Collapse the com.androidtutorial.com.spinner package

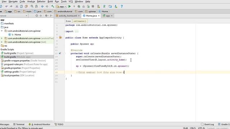(2, 31)
